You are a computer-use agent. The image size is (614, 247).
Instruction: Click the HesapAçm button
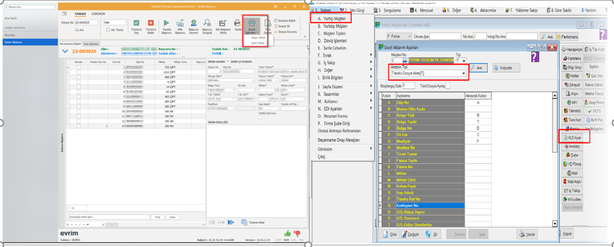572,50
